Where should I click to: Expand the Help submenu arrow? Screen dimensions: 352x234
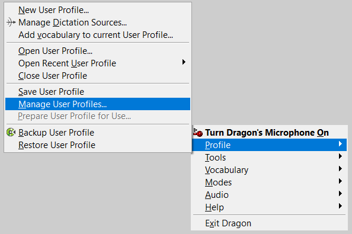coord(340,206)
